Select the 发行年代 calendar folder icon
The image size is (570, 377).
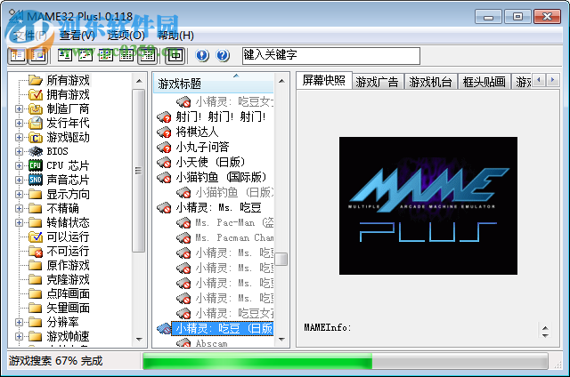36,123
